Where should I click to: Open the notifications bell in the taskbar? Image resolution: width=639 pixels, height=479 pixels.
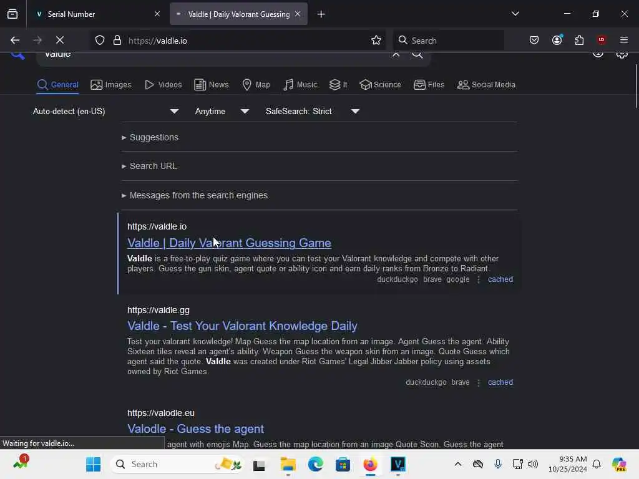[597, 464]
